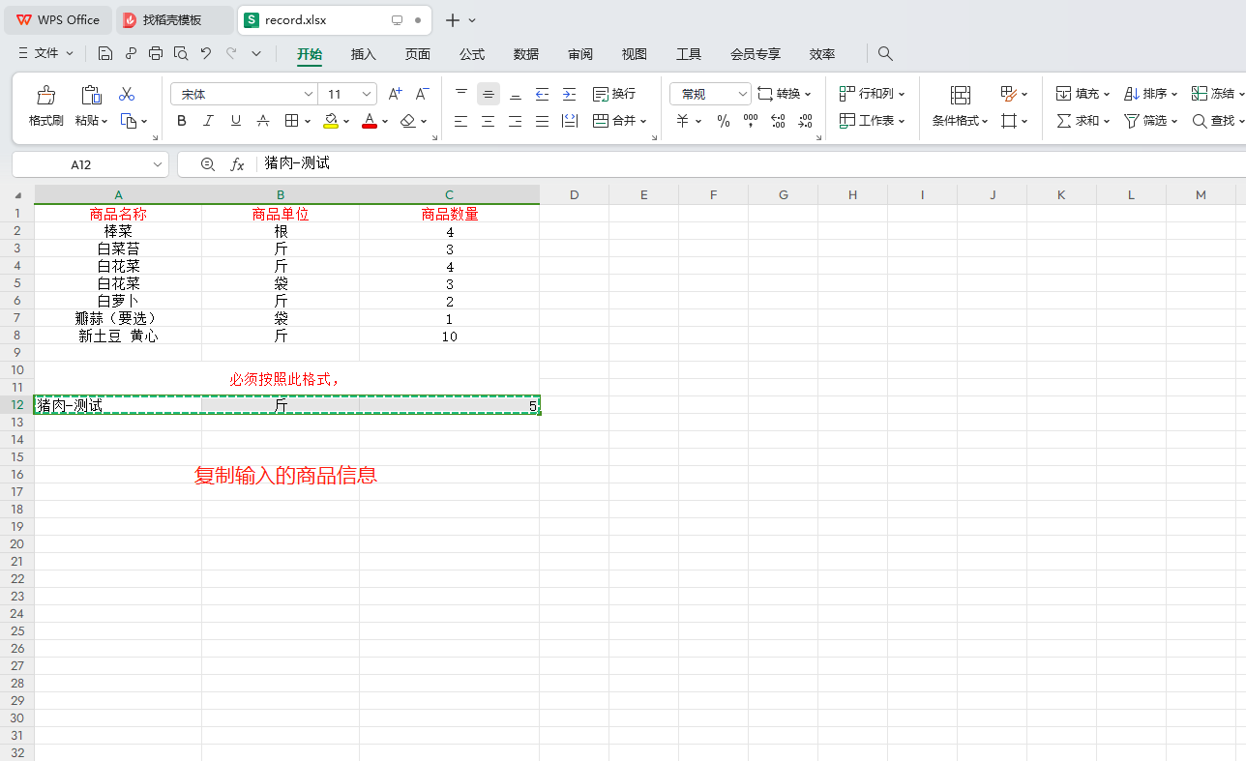This screenshot has height=761, width=1246.
Task: Click the Print icon in quick toolbar
Action: click(156, 53)
